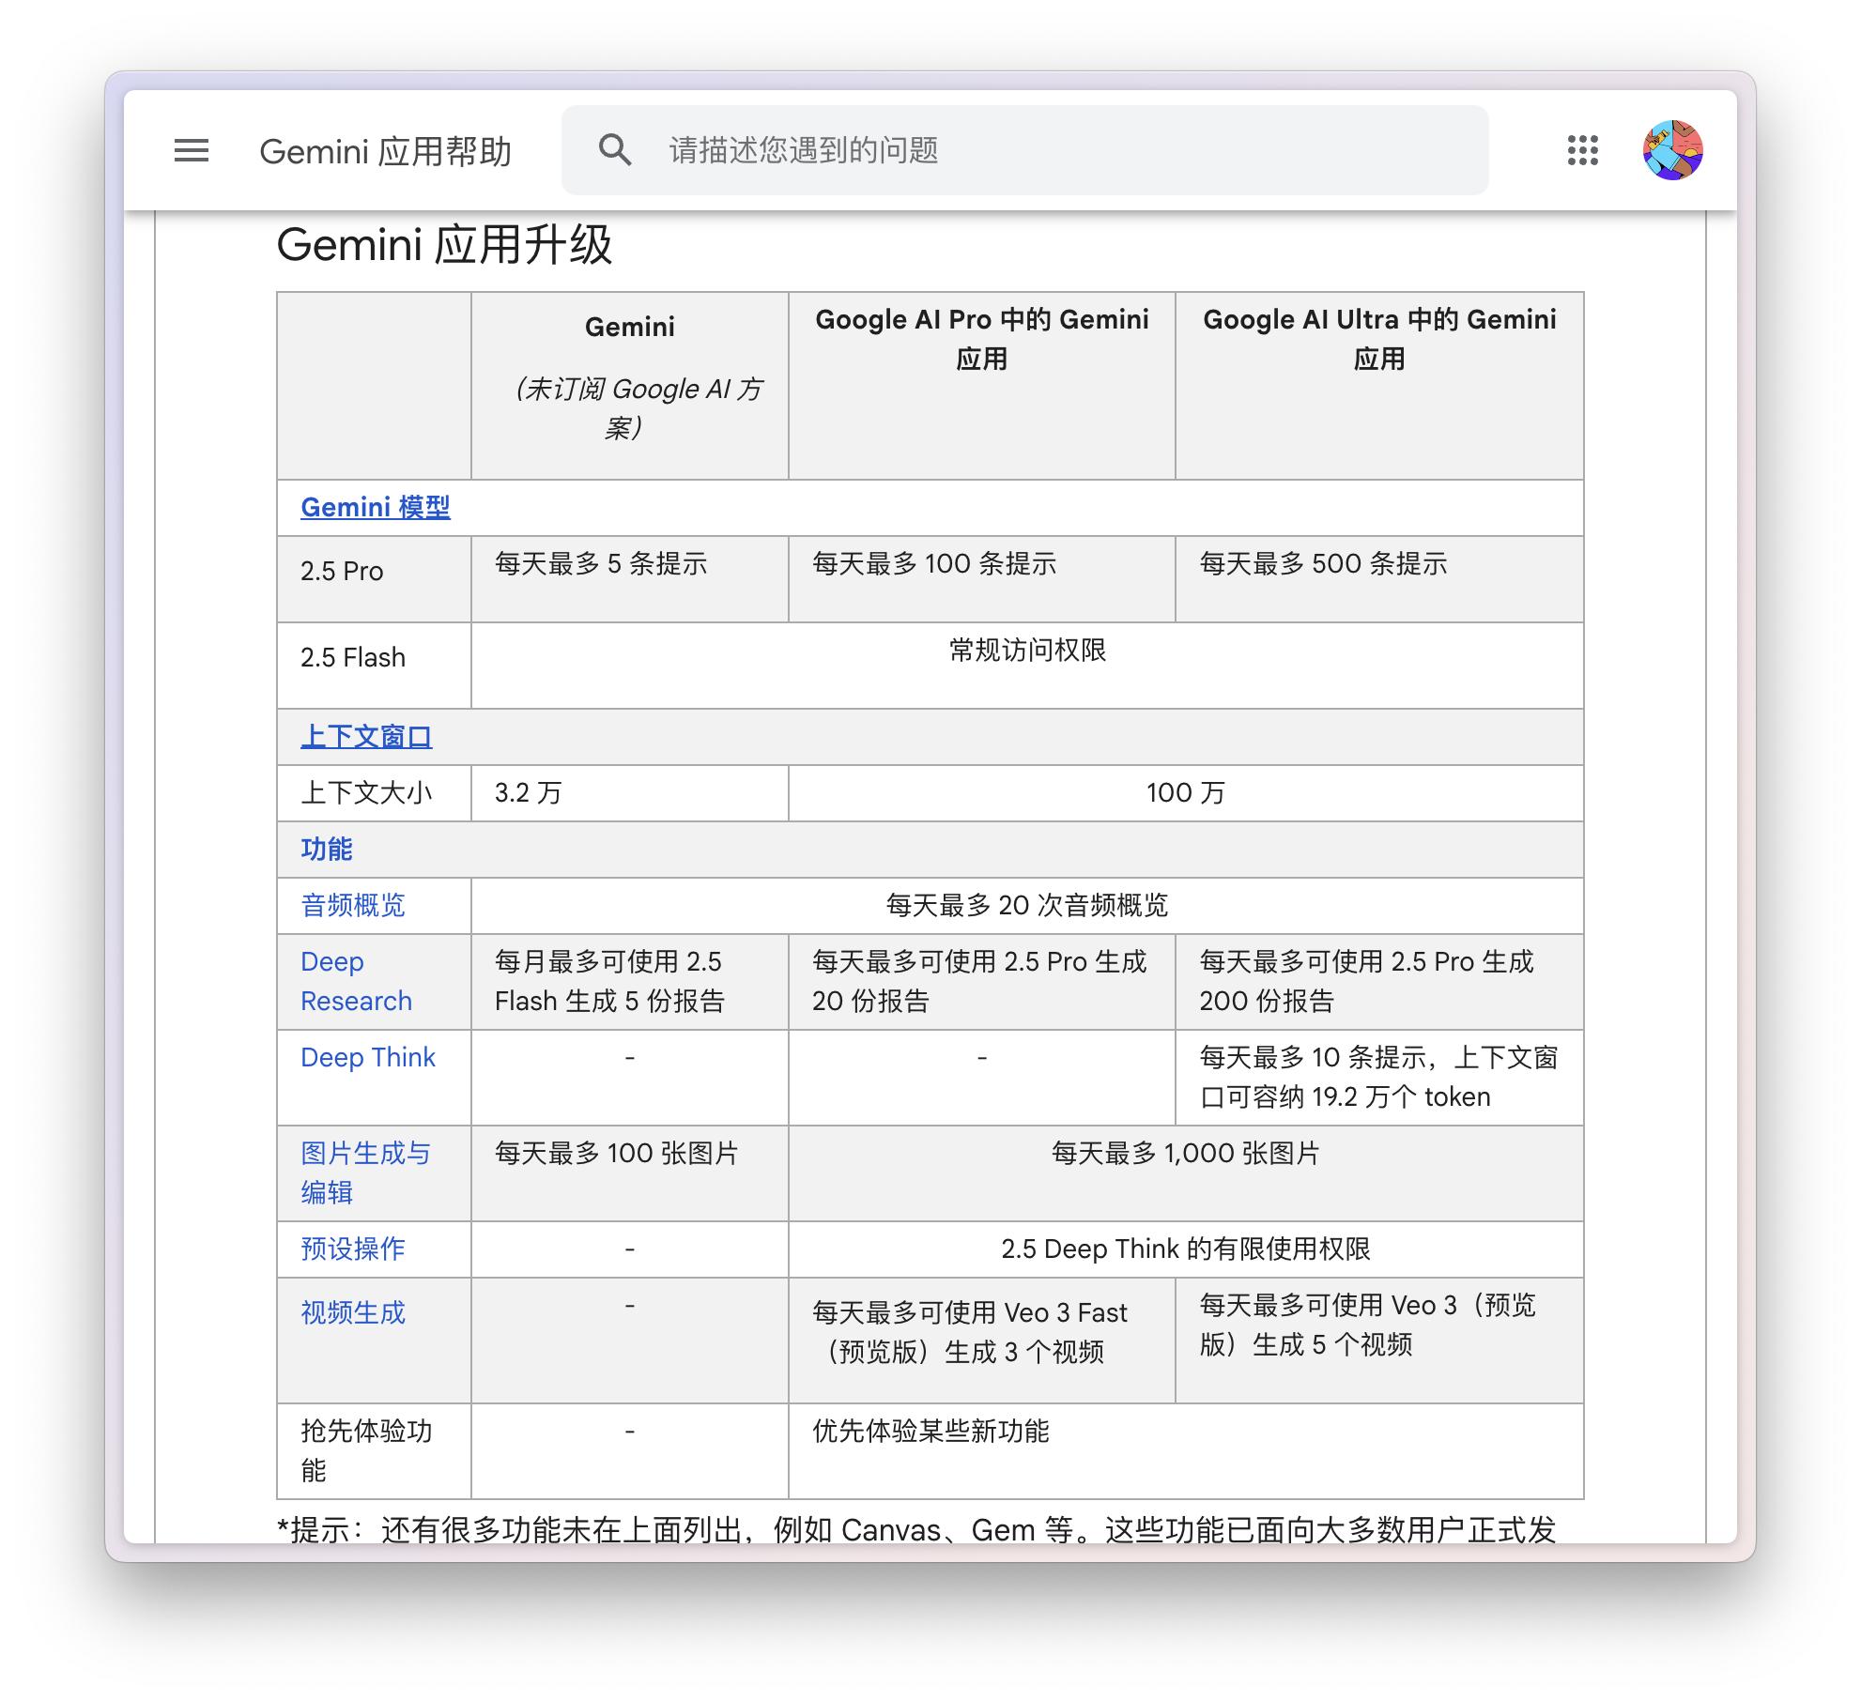Click the Gemini 应用帮助 title
The image size is (1861, 1701).
coord(385,151)
